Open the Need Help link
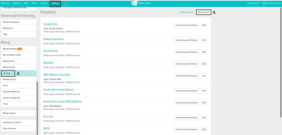This screenshot has height=135, width=282. (x=253, y=3)
